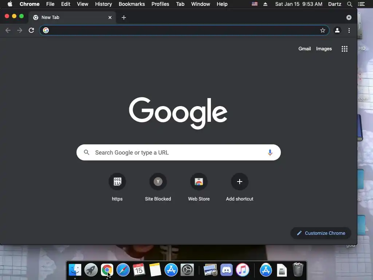Open the View menu
This screenshot has width=373, height=280.
pos(83,4)
